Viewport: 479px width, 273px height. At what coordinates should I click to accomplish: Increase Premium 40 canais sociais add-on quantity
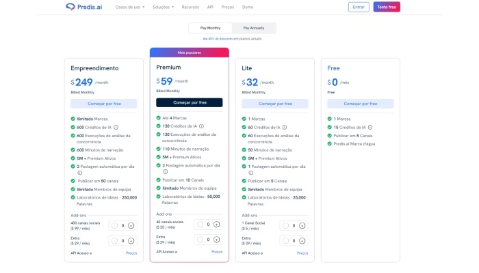216,224
